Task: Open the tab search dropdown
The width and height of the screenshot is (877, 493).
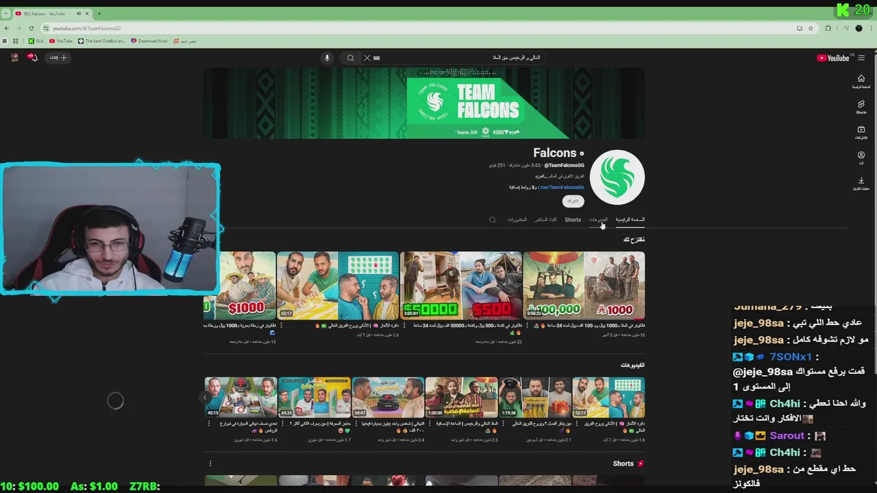Action: (x=6, y=14)
